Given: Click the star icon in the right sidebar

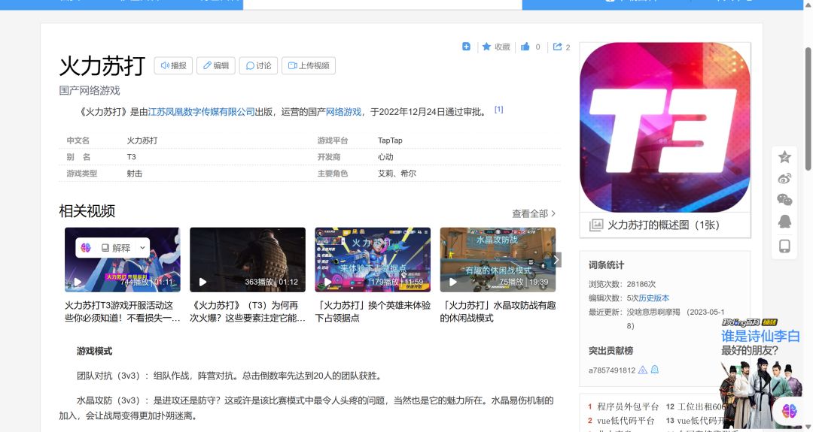Looking at the screenshot, I should point(784,157).
